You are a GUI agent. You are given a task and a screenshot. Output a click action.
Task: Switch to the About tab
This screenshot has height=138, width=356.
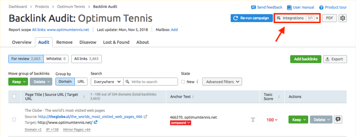pyautogui.click(x=143, y=42)
